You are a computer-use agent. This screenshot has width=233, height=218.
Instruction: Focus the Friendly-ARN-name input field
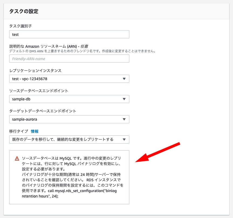(69, 59)
